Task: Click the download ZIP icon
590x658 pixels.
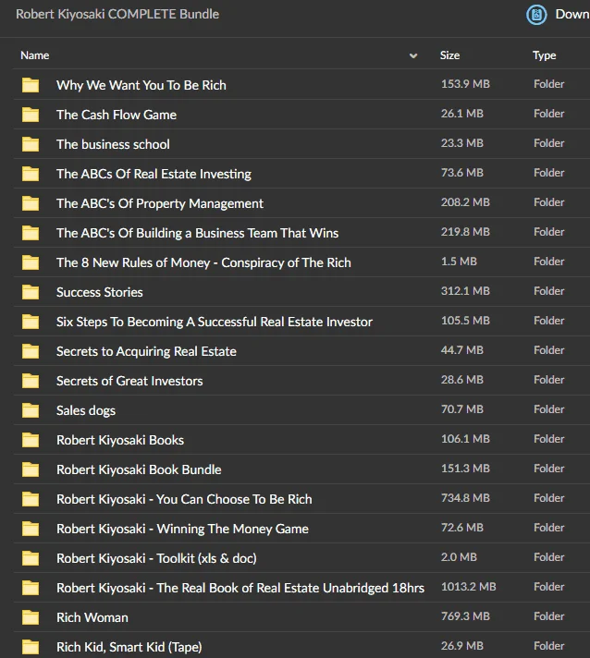Action: (x=536, y=15)
